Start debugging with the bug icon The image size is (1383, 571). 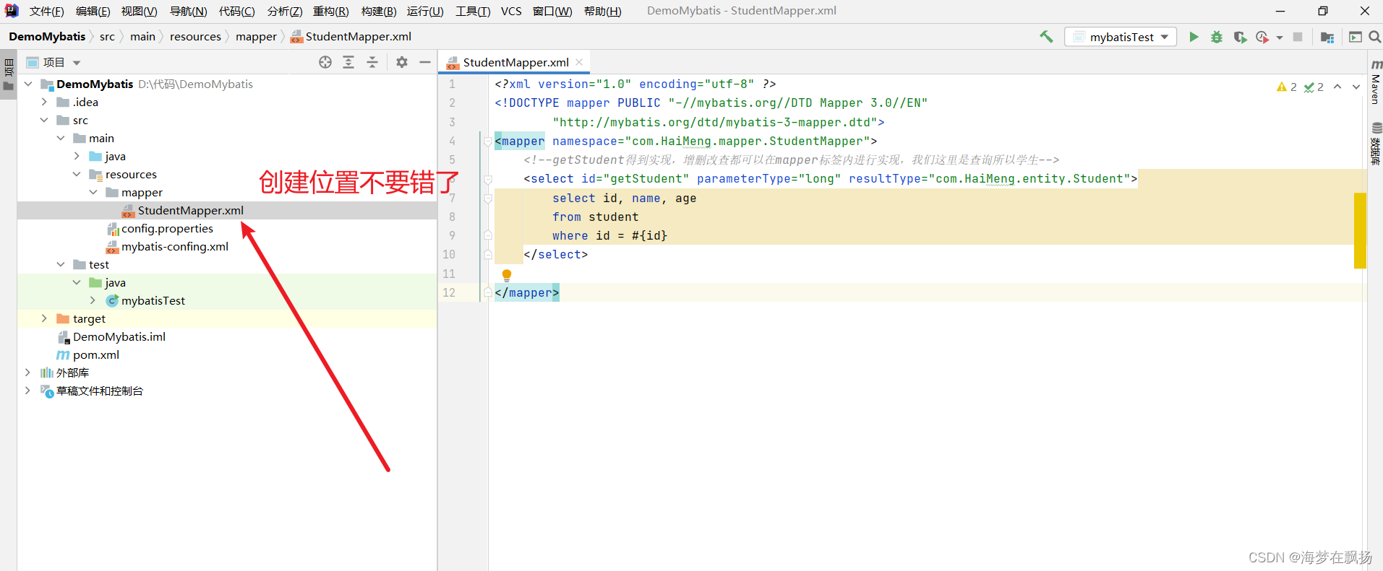1217,37
